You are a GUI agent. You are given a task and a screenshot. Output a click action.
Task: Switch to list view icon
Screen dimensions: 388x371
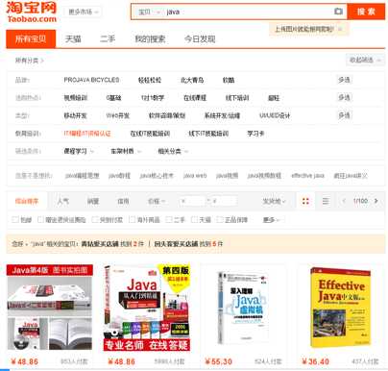326,201
